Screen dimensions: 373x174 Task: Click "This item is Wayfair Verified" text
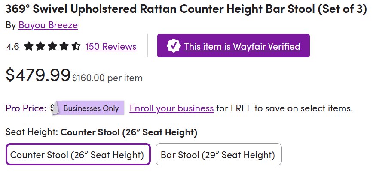(242, 46)
